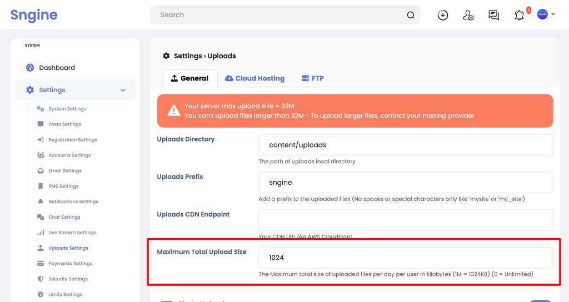Click the Uploads Directory input field
569x302 pixels.
[406, 145]
